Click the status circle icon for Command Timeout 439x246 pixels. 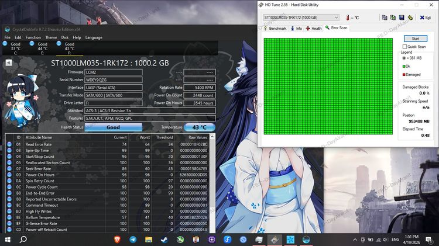tap(9, 205)
